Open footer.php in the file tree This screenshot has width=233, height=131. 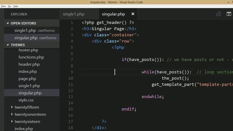(28, 50)
